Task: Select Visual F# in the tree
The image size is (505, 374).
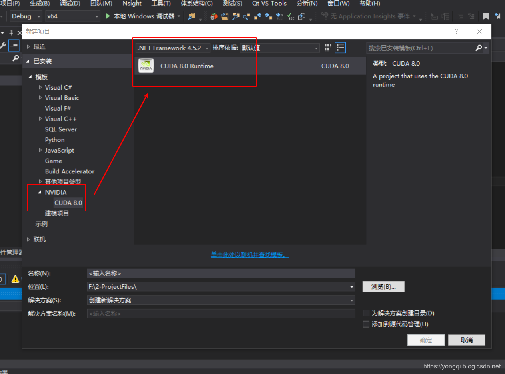Action: click(58, 108)
